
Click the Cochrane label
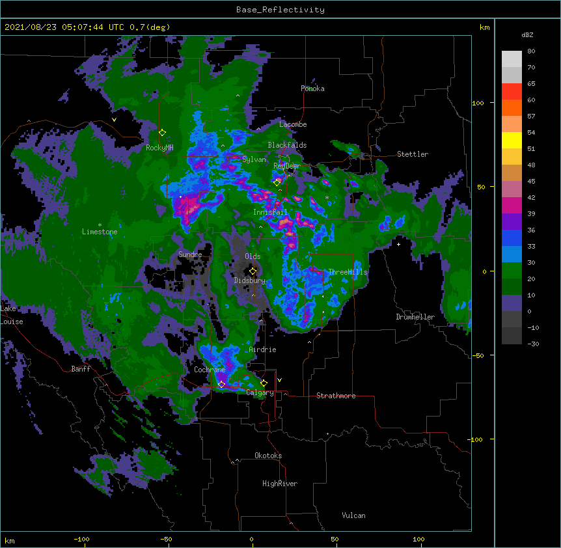tap(210, 370)
